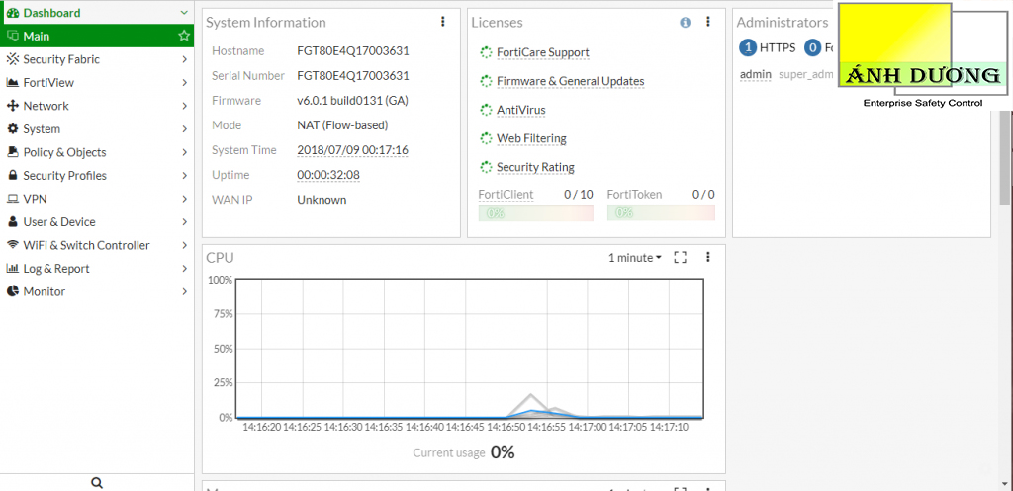Viewport: 1013px width, 491px height.
Task: Click the Security Rating link
Action: [x=535, y=168]
